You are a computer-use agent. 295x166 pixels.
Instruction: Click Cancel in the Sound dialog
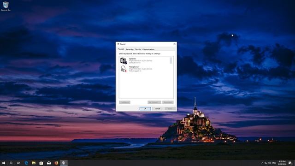point(158,109)
